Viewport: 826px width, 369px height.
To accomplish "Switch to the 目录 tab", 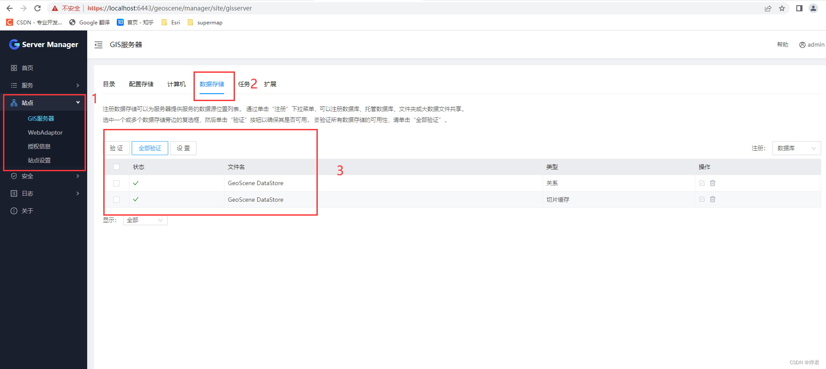I will click(109, 84).
